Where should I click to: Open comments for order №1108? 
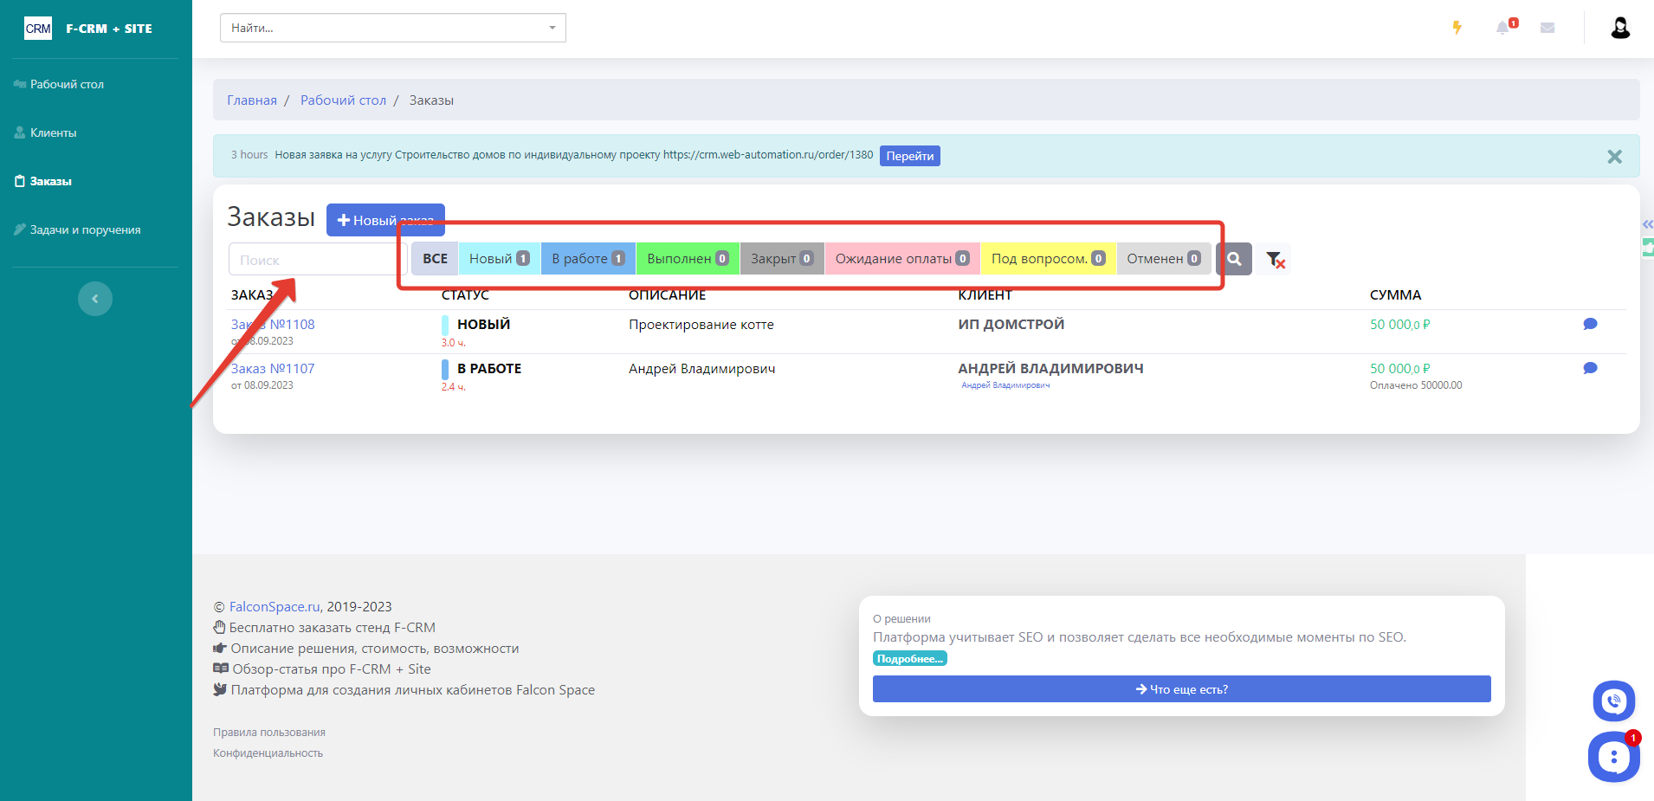[1590, 324]
